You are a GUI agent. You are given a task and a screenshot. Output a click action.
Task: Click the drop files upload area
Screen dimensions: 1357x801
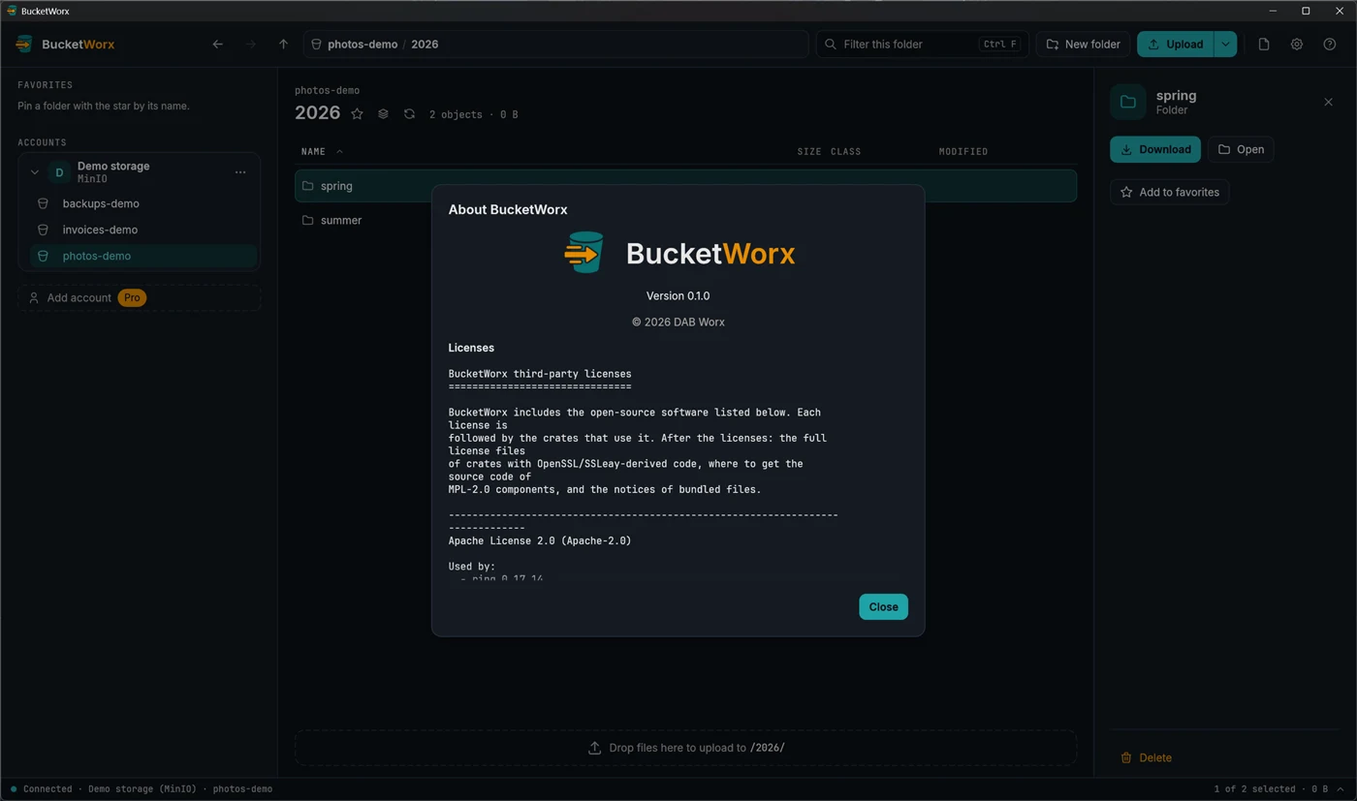coord(685,748)
